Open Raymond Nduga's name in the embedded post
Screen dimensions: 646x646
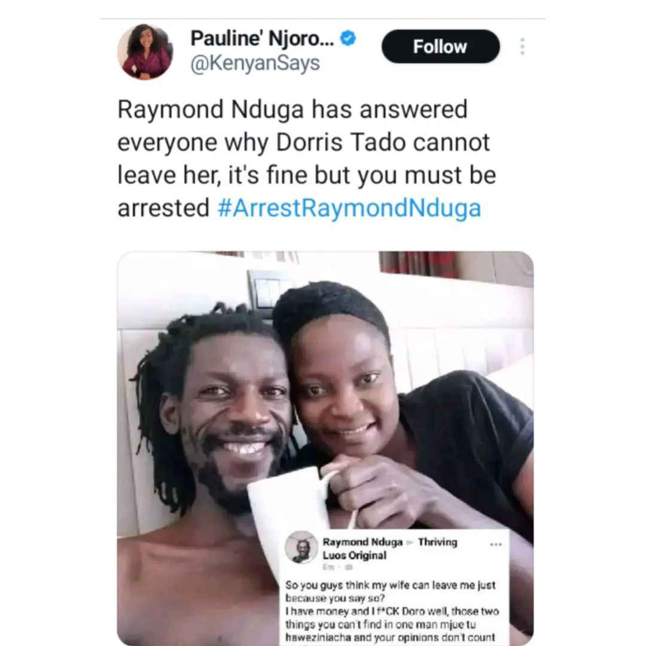pyautogui.click(x=362, y=542)
